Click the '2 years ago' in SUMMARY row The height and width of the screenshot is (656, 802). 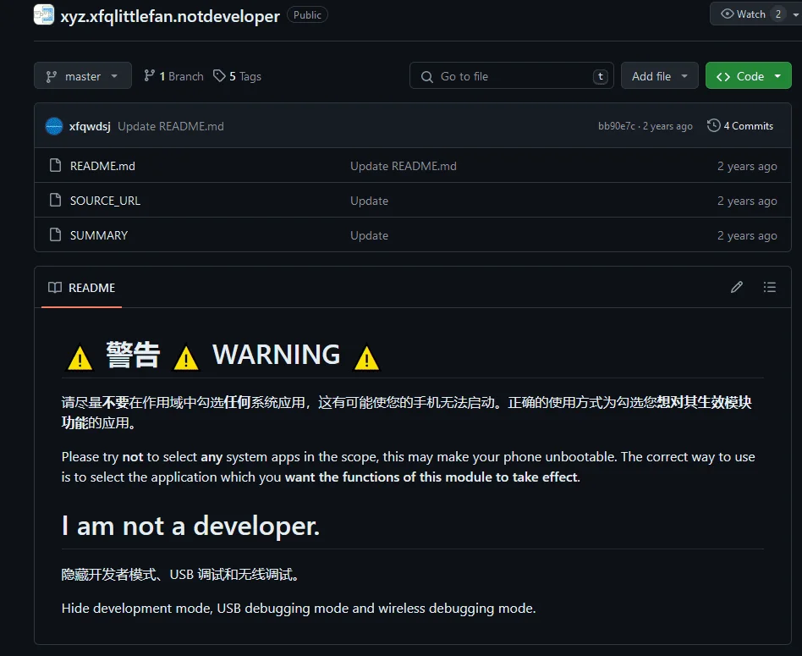[x=747, y=235]
